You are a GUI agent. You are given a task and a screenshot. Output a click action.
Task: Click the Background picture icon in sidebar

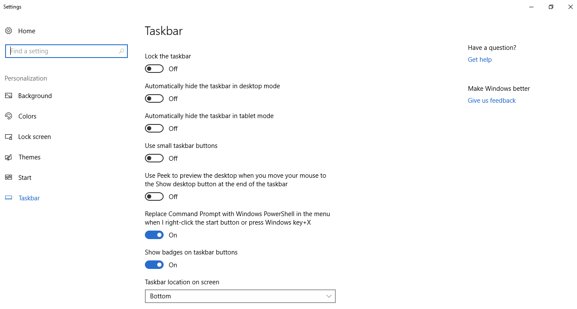pyautogui.click(x=9, y=95)
